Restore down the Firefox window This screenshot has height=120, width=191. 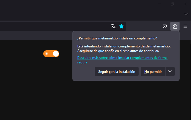[172, 4]
